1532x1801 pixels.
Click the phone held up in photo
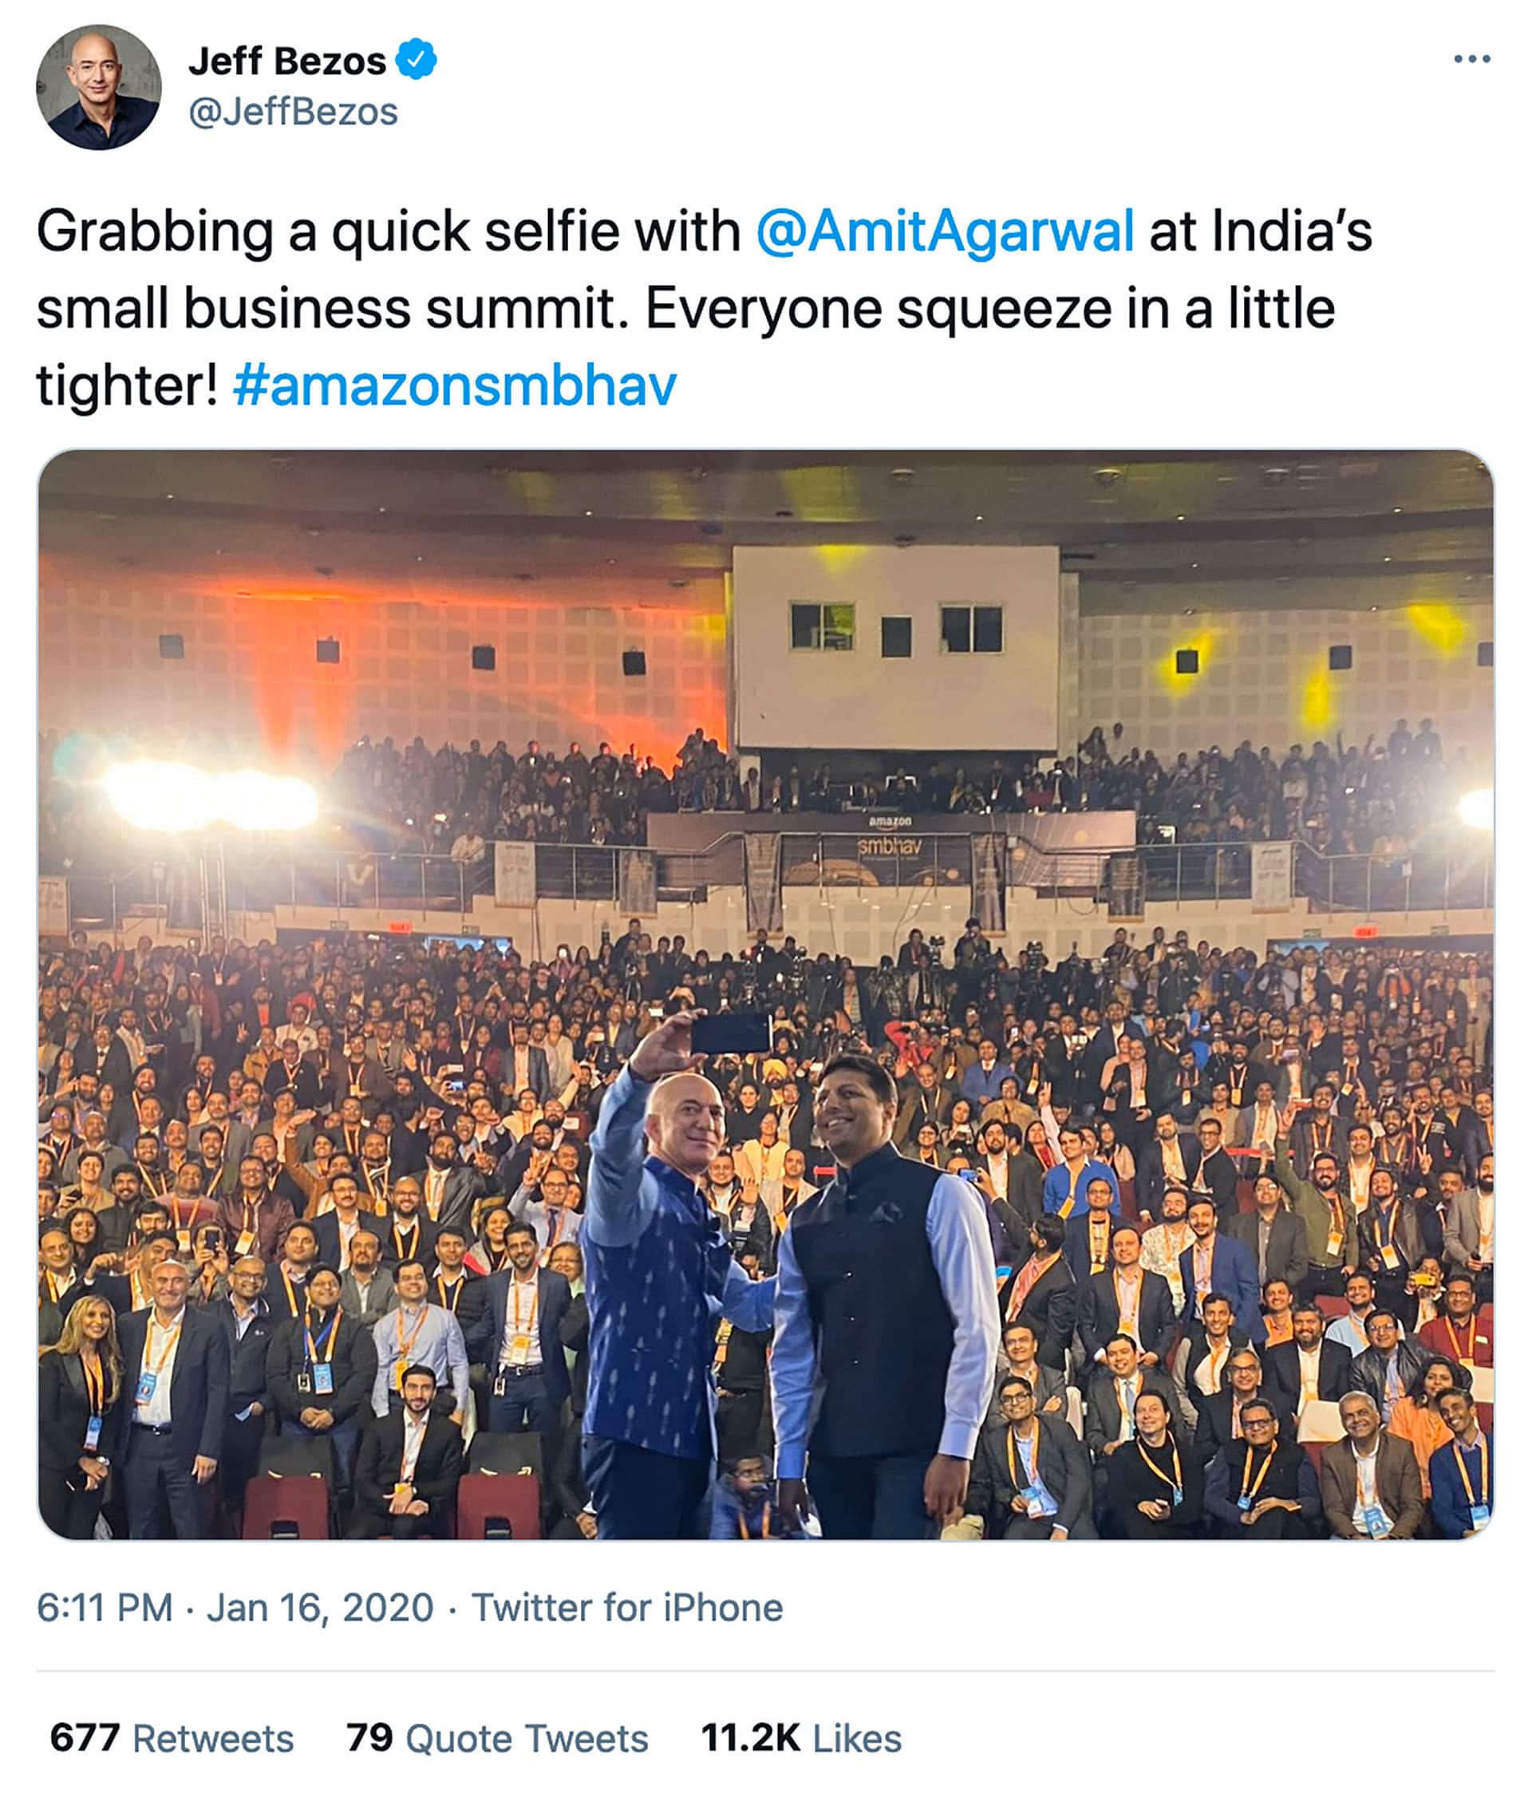(730, 1033)
